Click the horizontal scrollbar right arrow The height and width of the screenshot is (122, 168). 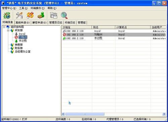coord(164,114)
